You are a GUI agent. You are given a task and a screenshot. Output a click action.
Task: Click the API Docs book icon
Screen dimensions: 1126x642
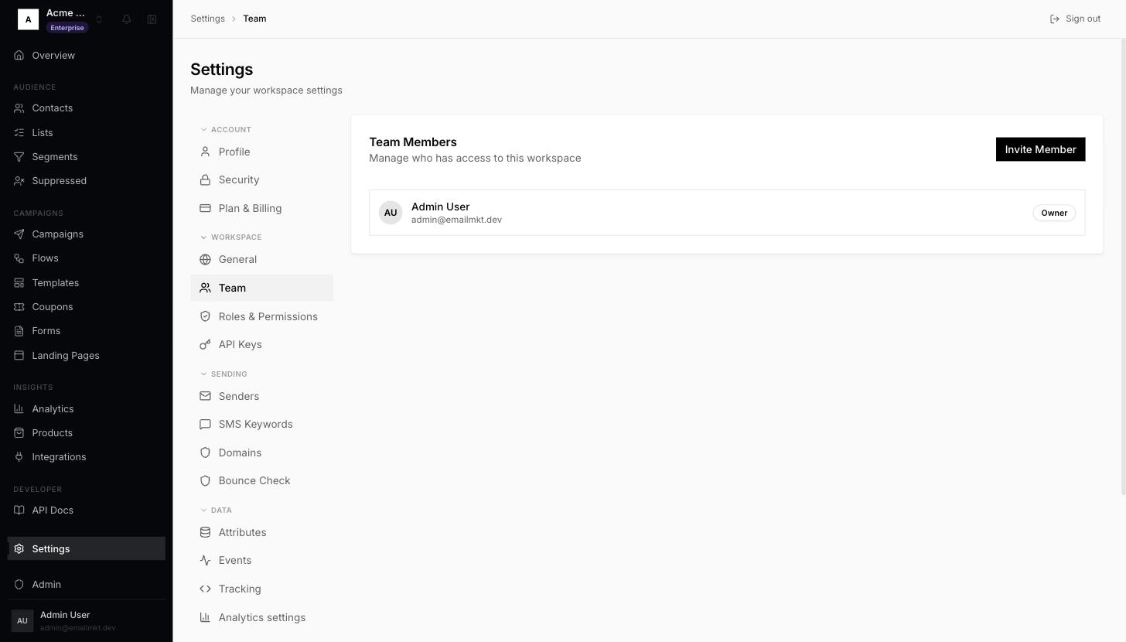pos(19,511)
